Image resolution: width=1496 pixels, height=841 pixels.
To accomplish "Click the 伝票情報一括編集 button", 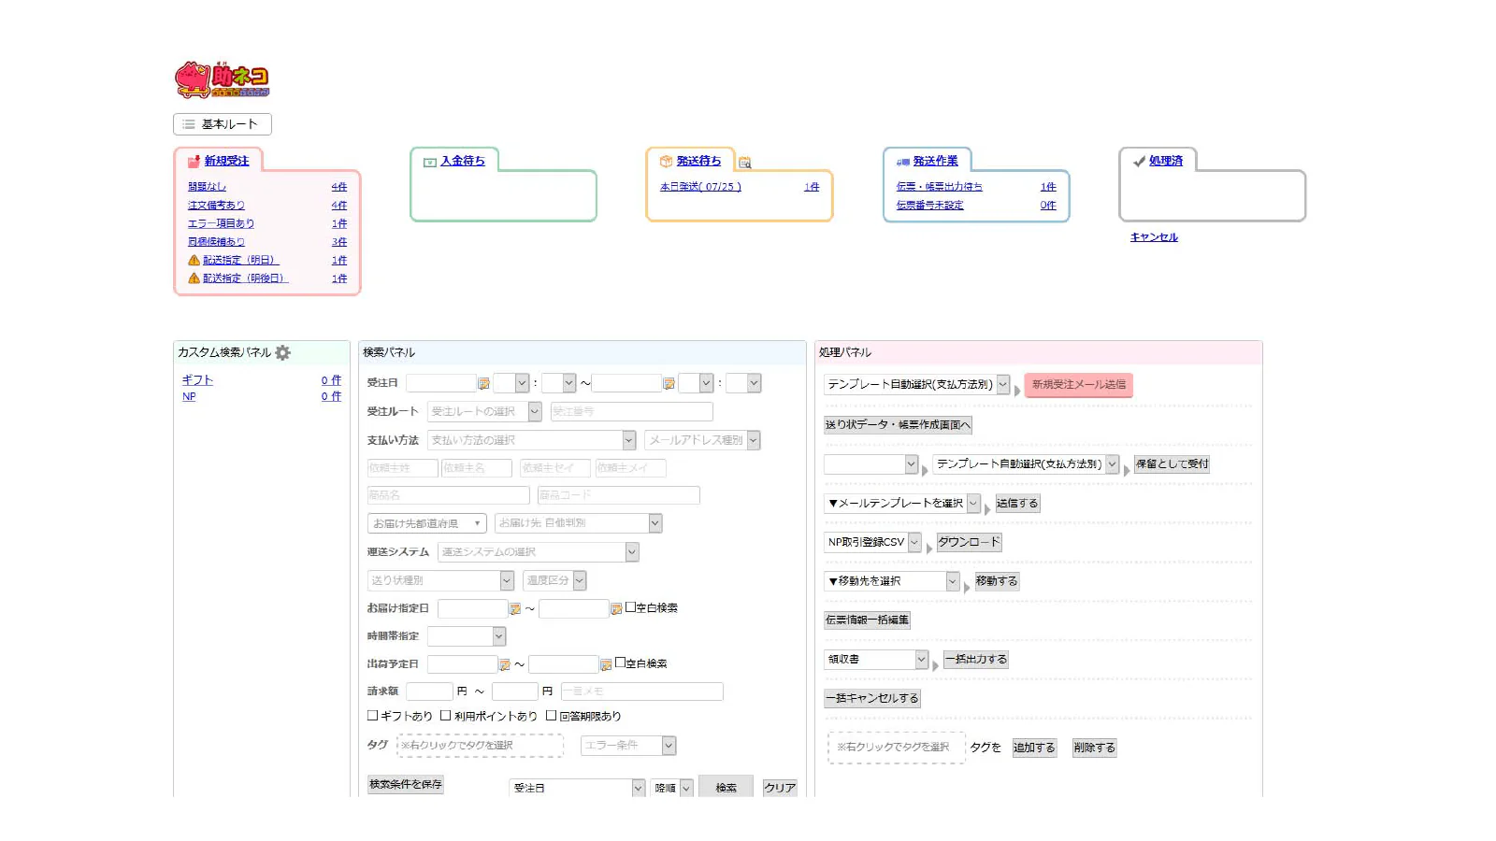I will point(867,620).
